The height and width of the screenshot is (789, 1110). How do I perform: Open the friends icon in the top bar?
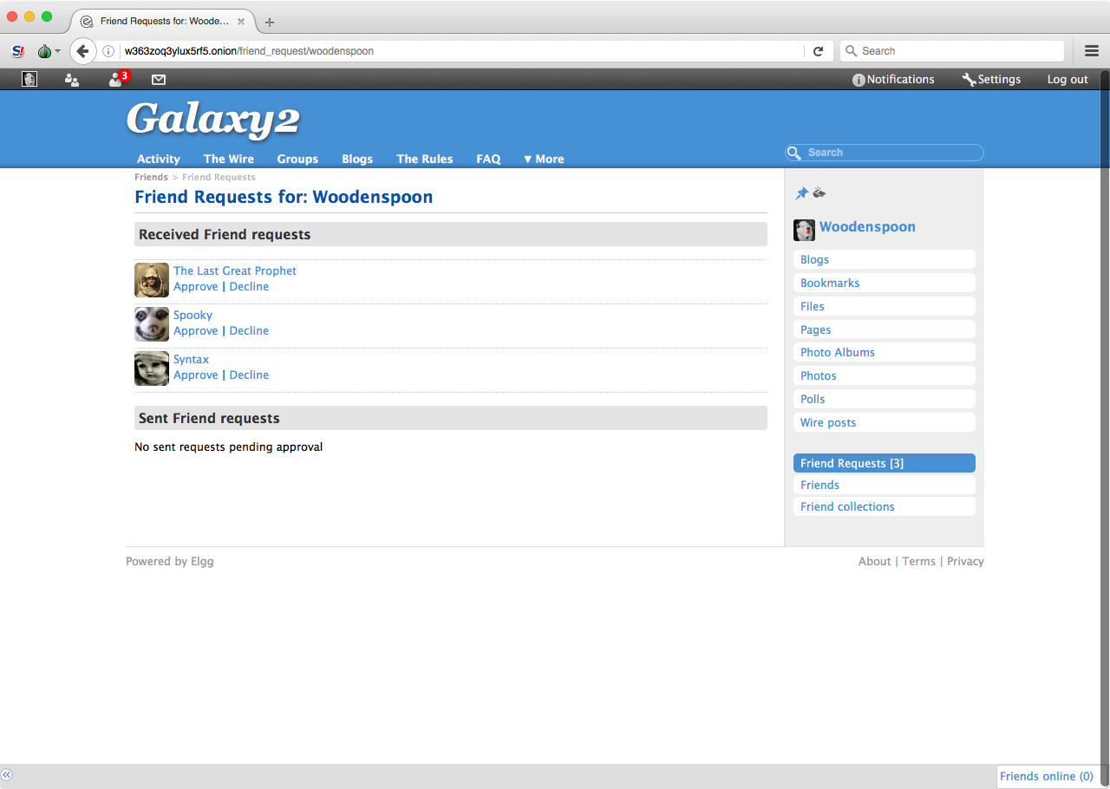[72, 80]
